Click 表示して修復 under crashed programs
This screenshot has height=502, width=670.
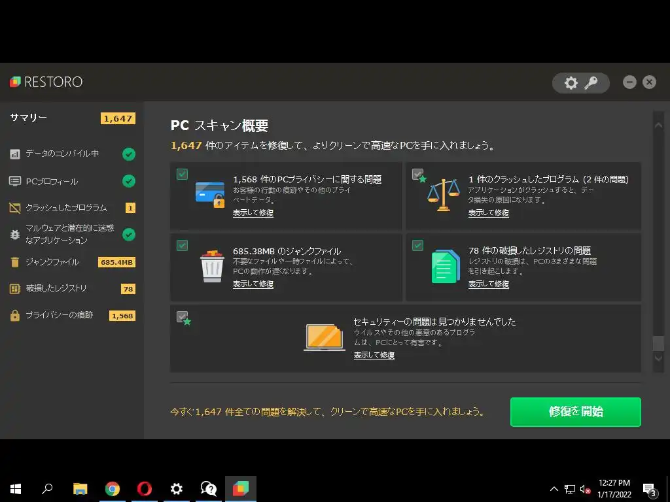[x=488, y=212]
